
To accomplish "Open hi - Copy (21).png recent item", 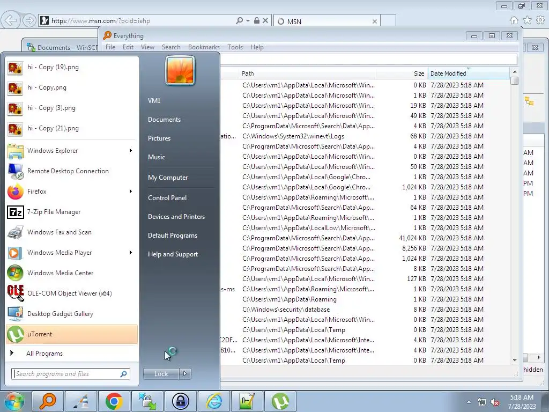I will 72,128.
